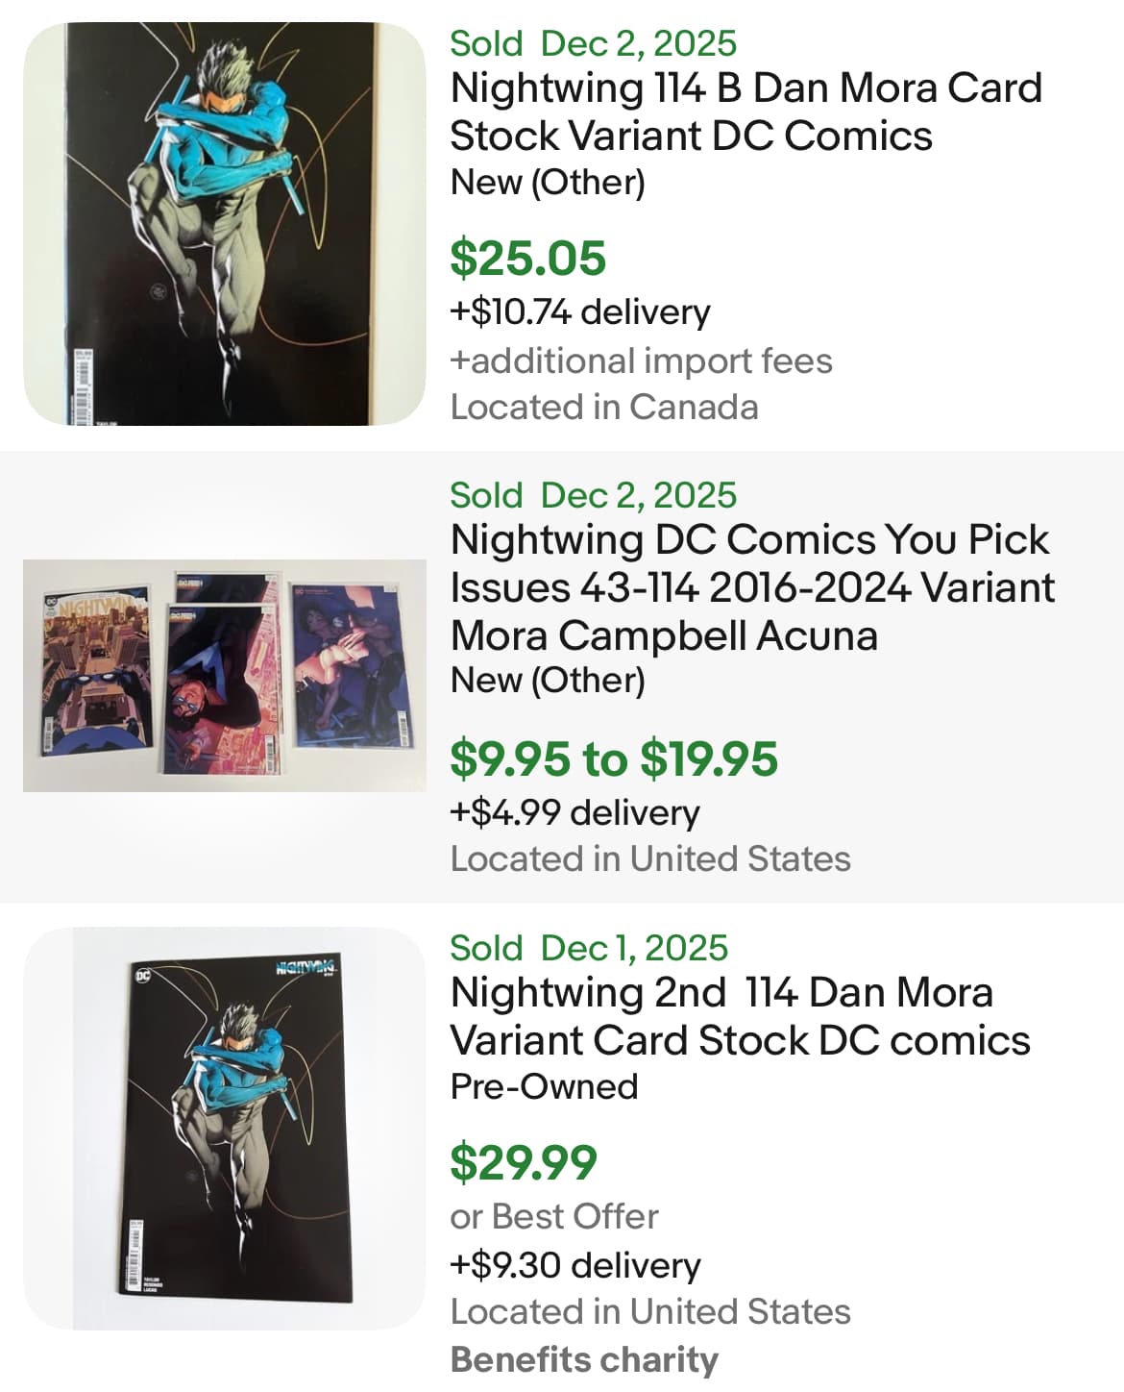Open the Nightwing You Pick Issues 43-114 title

[751, 587]
